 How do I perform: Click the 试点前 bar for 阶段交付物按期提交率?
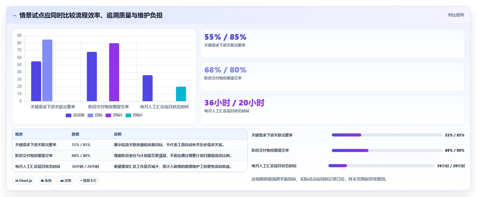92,77
